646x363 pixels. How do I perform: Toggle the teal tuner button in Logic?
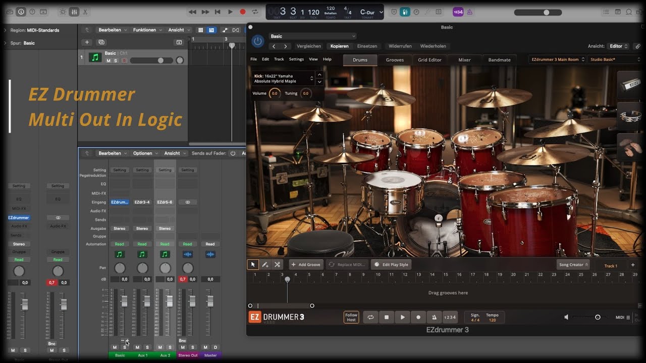[x=405, y=12]
